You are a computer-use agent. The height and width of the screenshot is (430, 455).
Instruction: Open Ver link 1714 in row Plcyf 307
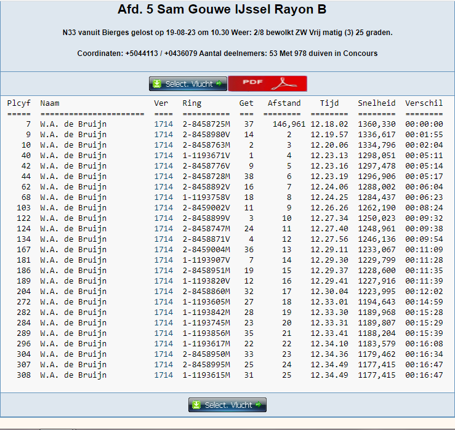coord(163,364)
